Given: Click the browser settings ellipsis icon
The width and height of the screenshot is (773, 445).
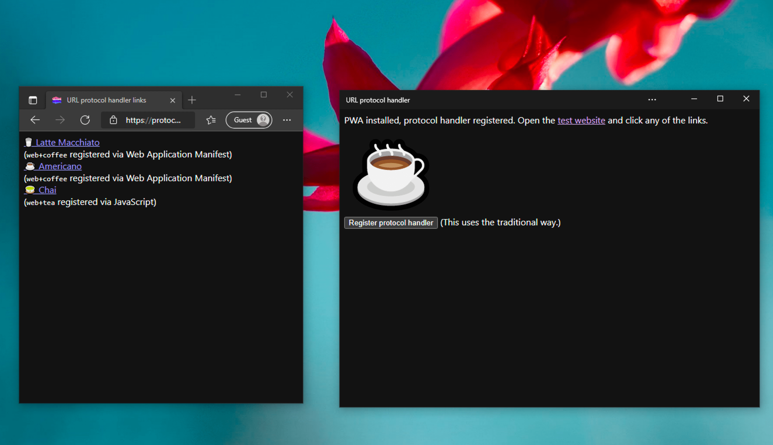Looking at the screenshot, I should pyautogui.click(x=287, y=120).
